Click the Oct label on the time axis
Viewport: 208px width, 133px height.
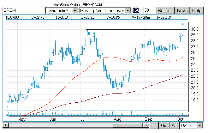click(180, 119)
